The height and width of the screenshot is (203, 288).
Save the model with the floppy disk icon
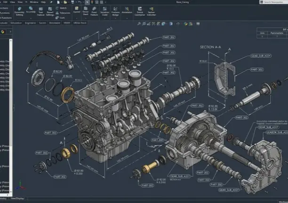click(x=72, y=2)
